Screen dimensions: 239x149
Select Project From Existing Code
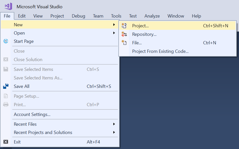(x=160, y=51)
